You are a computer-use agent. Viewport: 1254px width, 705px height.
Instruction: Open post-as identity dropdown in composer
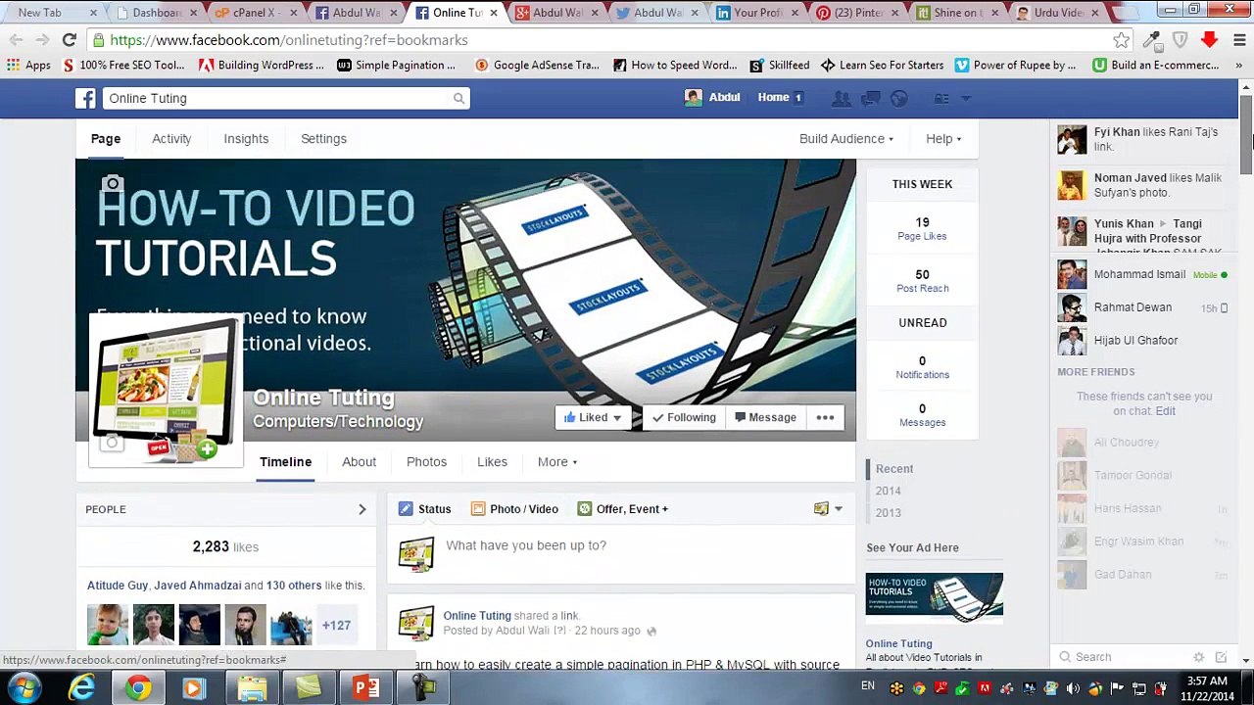828,509
